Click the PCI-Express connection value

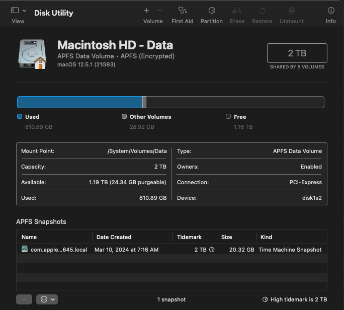point(306,182)
